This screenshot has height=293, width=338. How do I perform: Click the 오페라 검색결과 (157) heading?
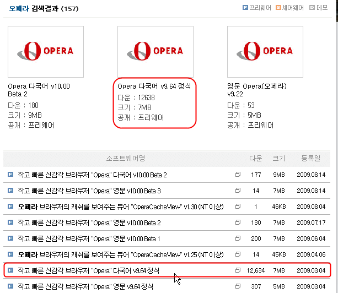[44, 9]
